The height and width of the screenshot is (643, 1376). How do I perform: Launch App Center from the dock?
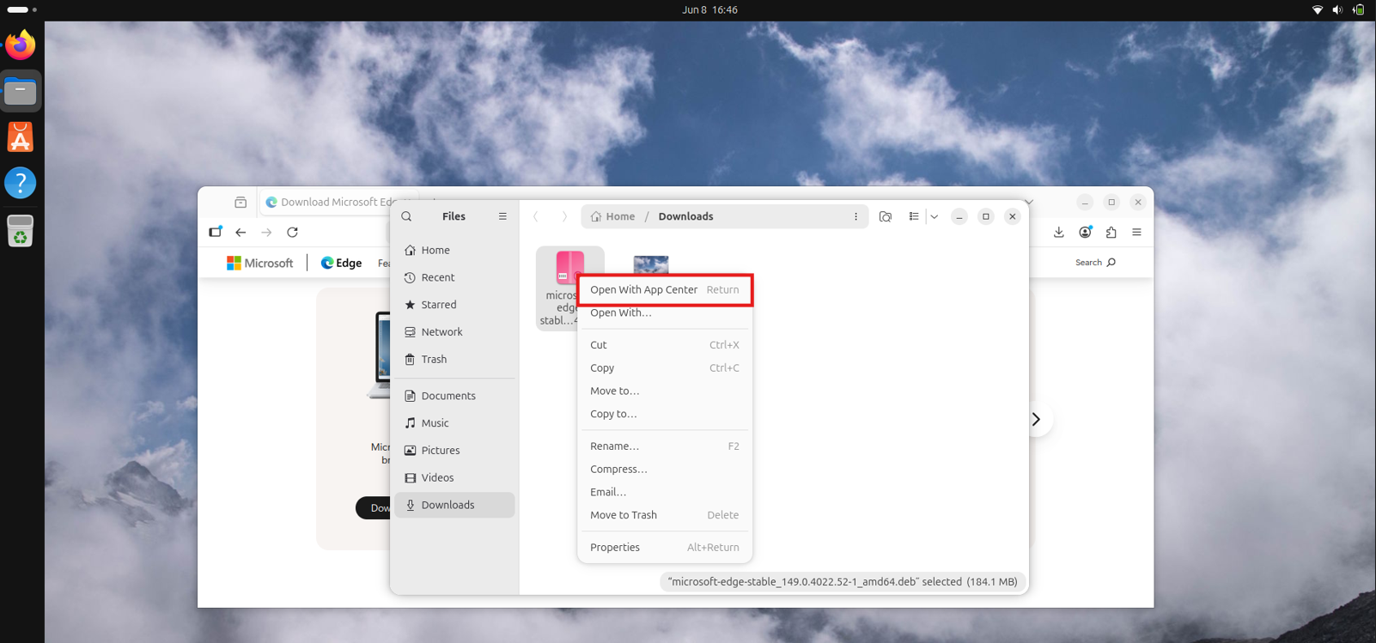click(x=21, y=137)
